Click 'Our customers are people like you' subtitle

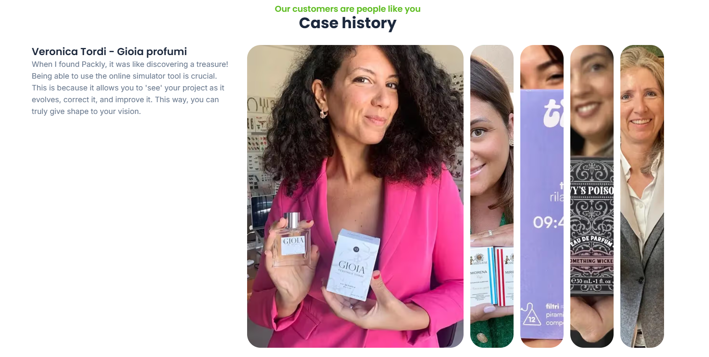[348, 9]
